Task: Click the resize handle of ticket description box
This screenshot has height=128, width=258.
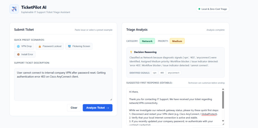Action: tap(111, 99)
